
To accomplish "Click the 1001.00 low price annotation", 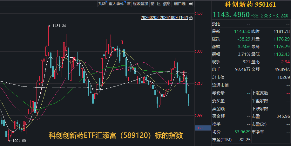I will pyautogui.click(x=19, y=141).
